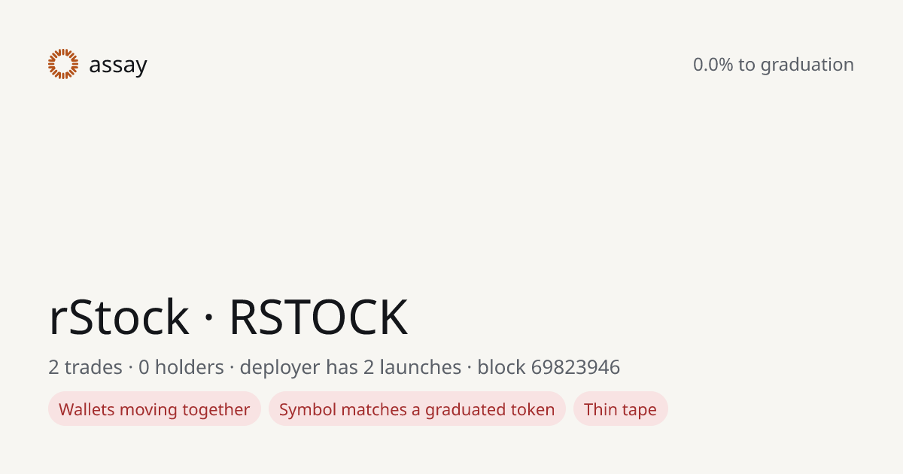Click the RSTOCK ticker symbol
Viewport: 903px width, 474px height.
coord(318,317)
